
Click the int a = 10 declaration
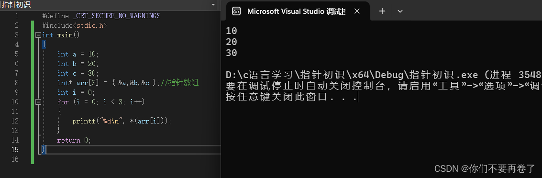[78, 54]
